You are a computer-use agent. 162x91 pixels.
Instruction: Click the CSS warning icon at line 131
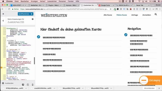(x=2, y=67)
